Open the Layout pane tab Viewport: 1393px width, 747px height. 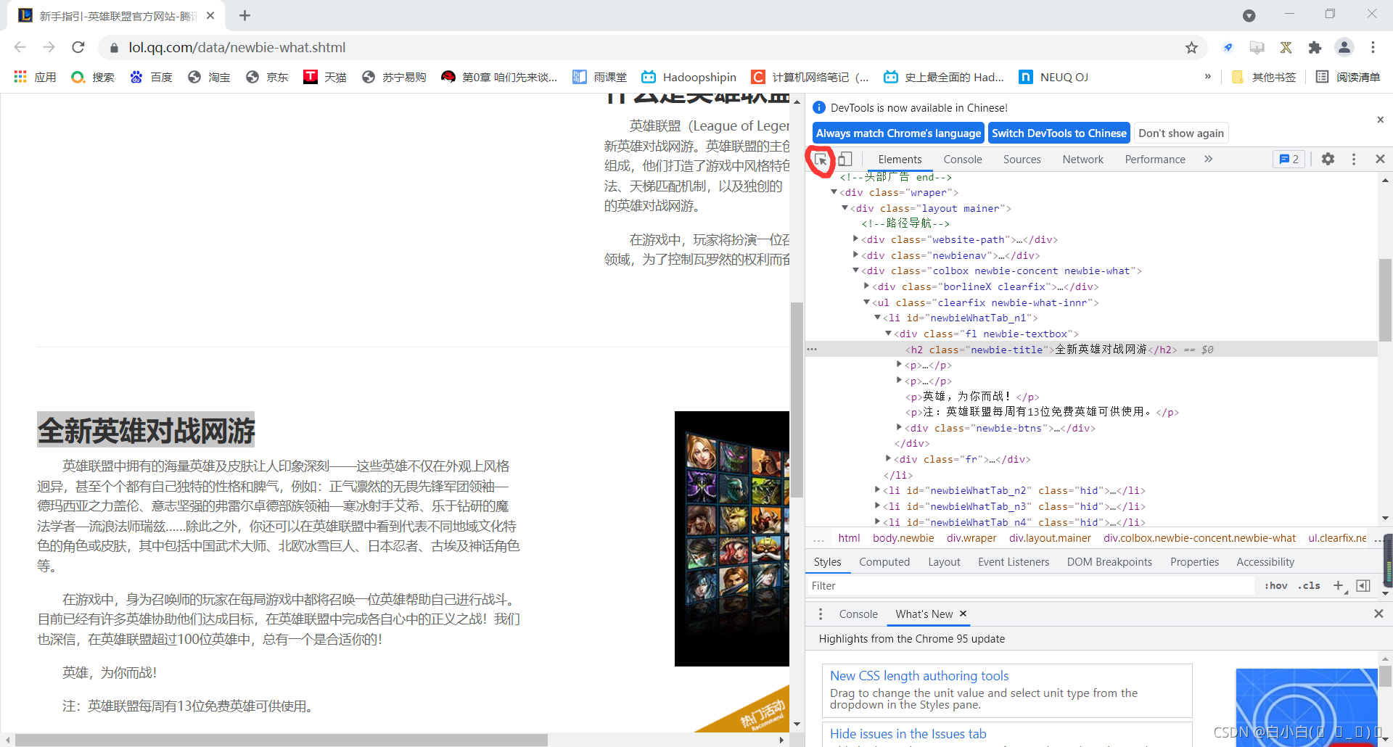[x=944, y=561]
